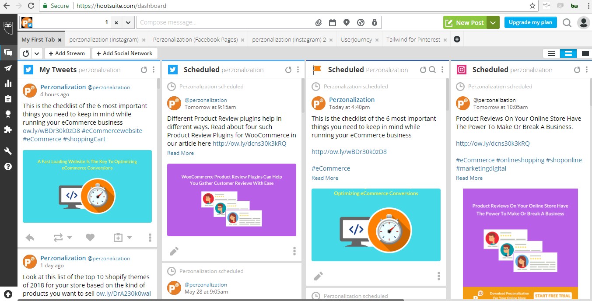Viewport: 592px width, 301px height.
Task: Click the #eCommercewebsite hashtag
Action: point(112,130)
